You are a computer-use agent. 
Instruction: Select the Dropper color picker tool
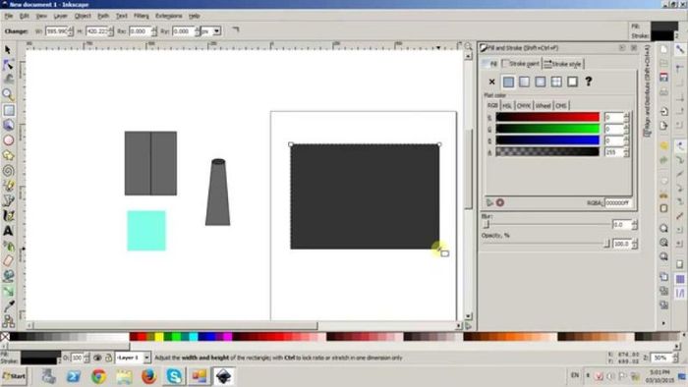[x=8, y=305]
